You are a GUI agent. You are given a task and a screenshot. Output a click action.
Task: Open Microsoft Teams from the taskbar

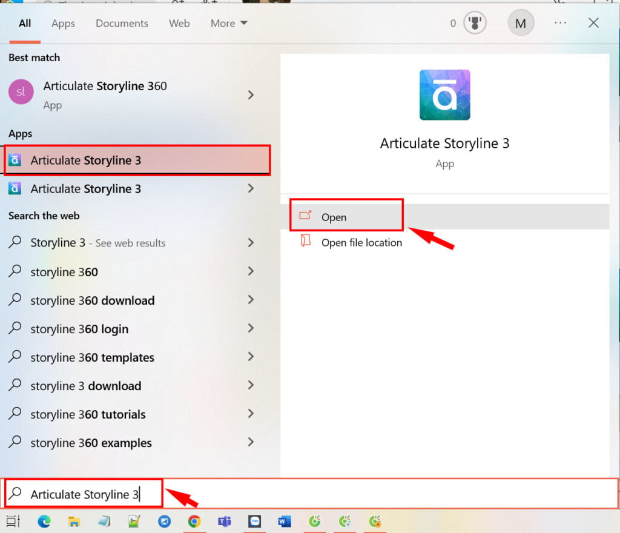click(224, 521)
